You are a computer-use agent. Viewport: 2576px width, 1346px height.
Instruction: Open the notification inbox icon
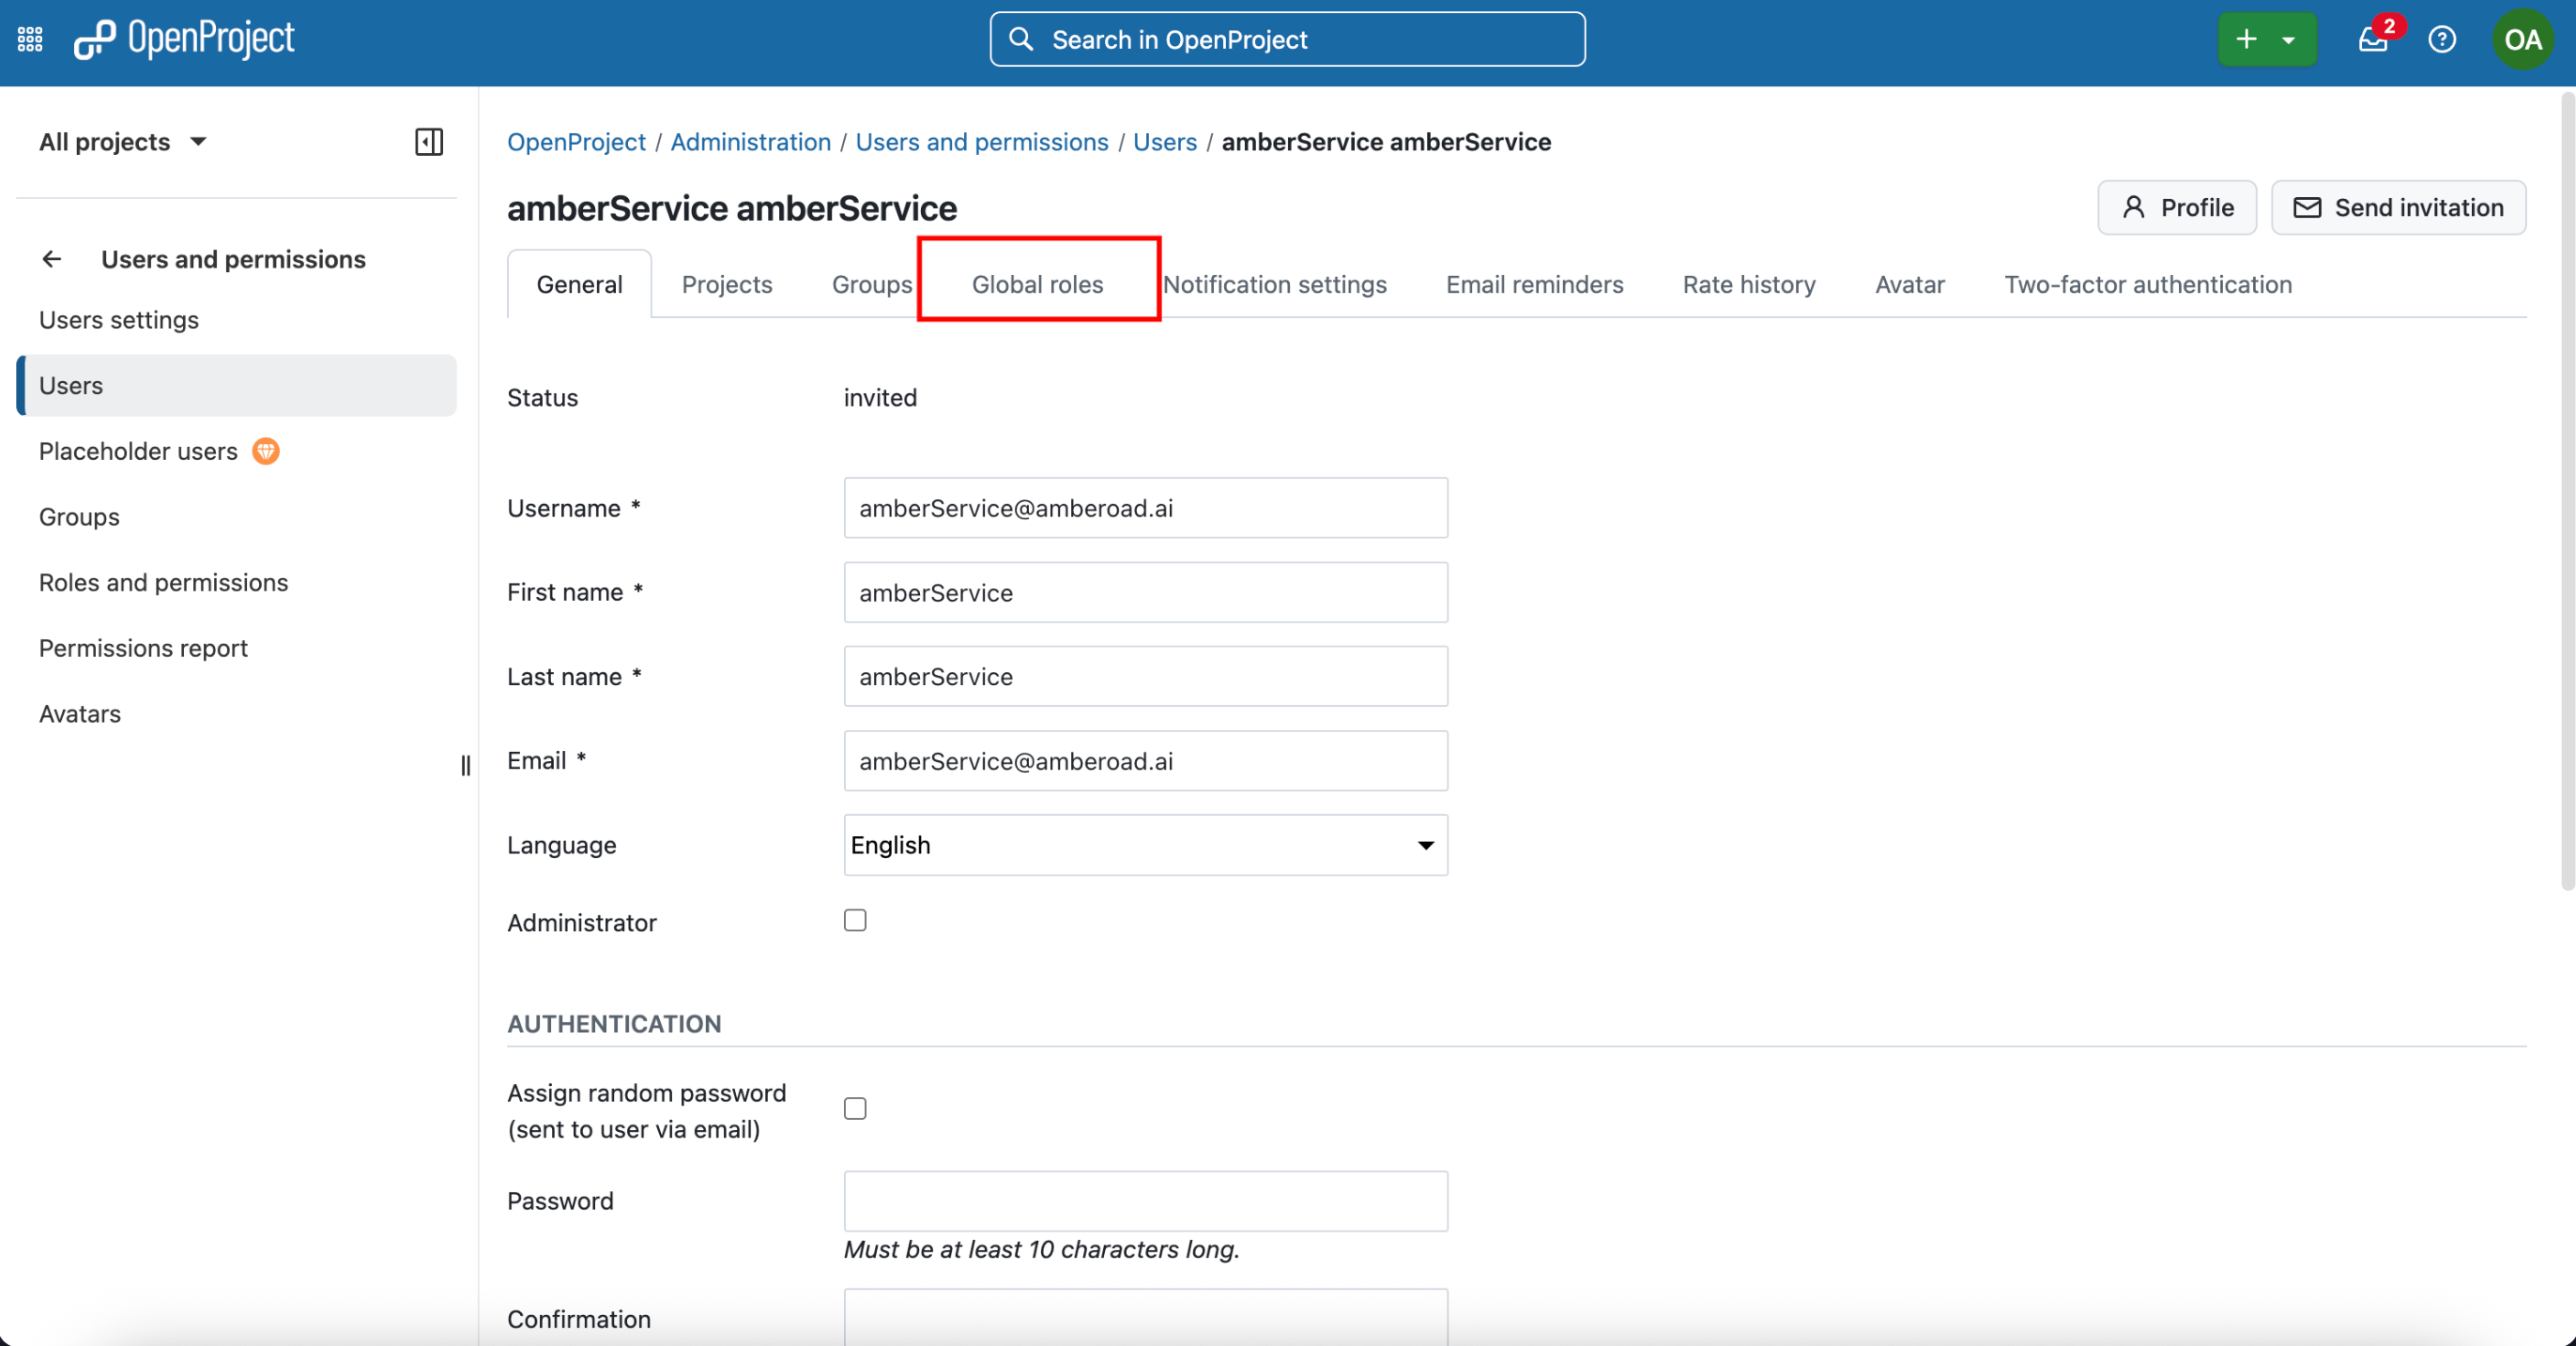tap(2372, 40)
